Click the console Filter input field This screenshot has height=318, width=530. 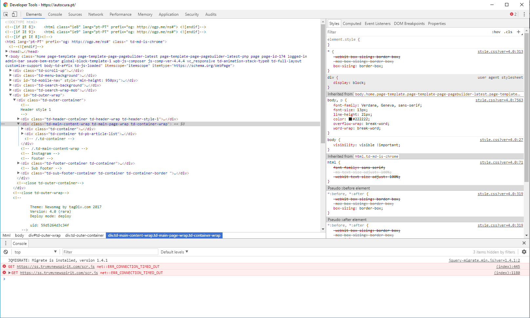pyautogui.click(x=110, y=252)
